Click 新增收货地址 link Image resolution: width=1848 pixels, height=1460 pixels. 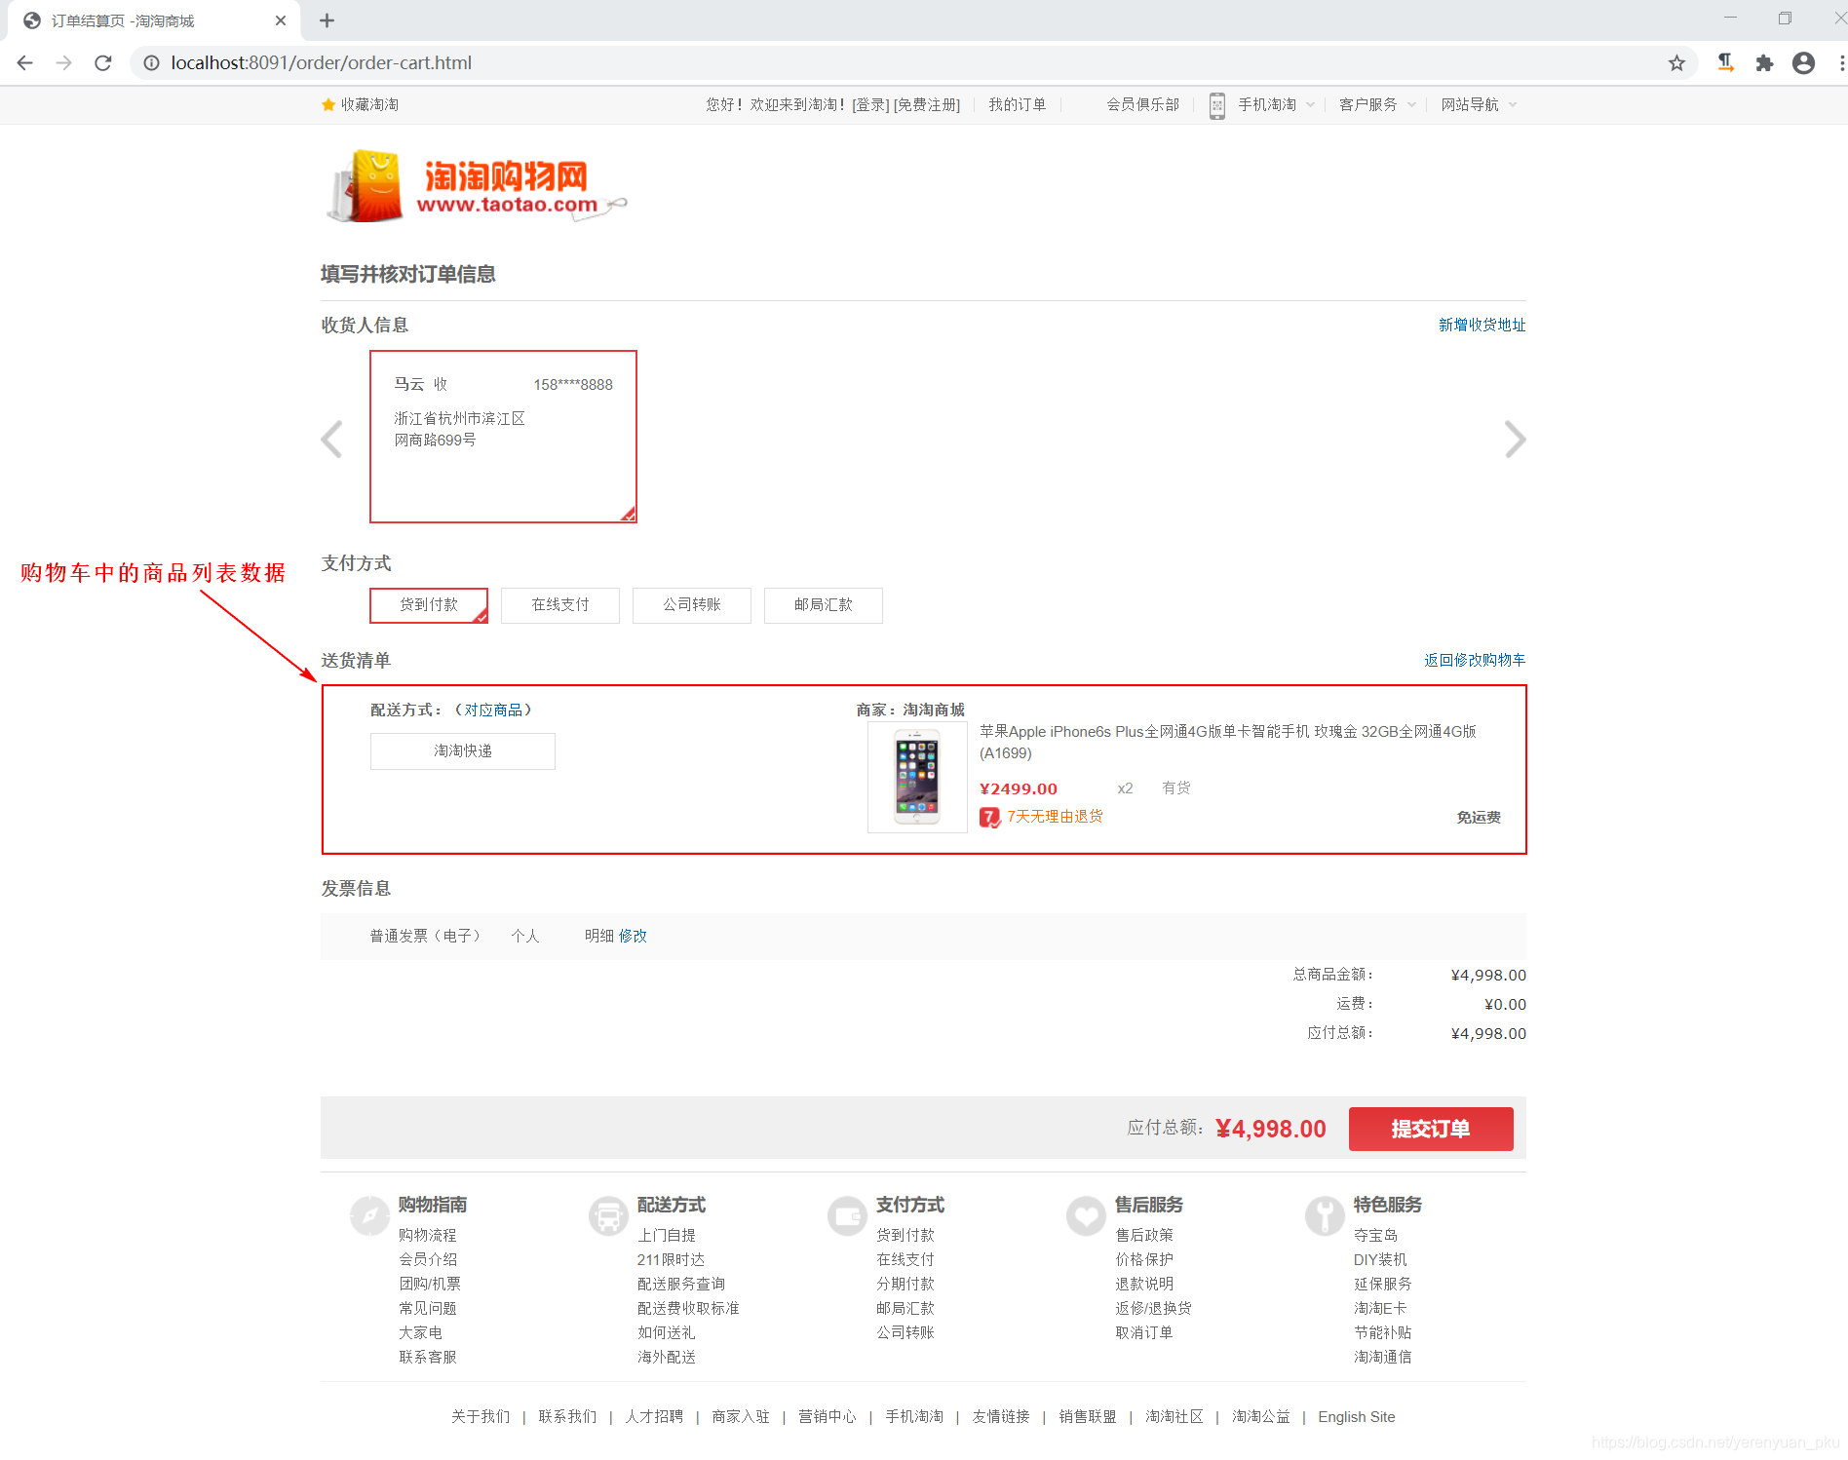[x=1482, y=326]
